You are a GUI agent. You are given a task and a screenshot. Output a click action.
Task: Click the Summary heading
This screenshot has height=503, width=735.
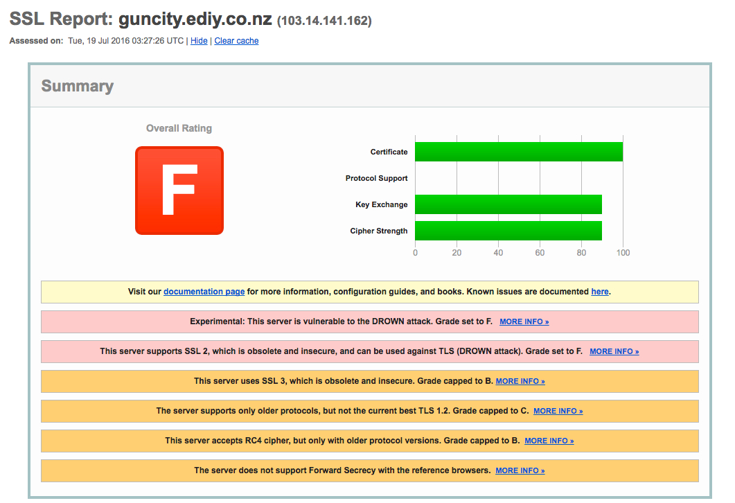pos(78,86)
